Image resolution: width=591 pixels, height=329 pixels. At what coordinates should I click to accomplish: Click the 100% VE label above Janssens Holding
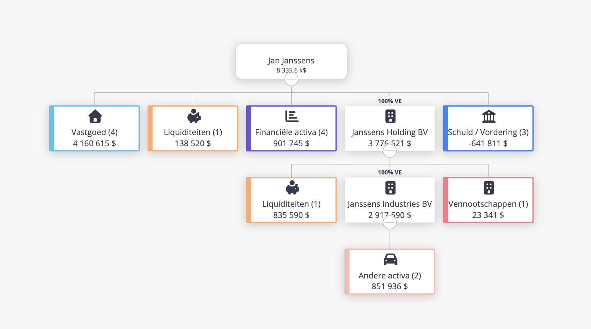pyautogui.click(x=390, y=101)
